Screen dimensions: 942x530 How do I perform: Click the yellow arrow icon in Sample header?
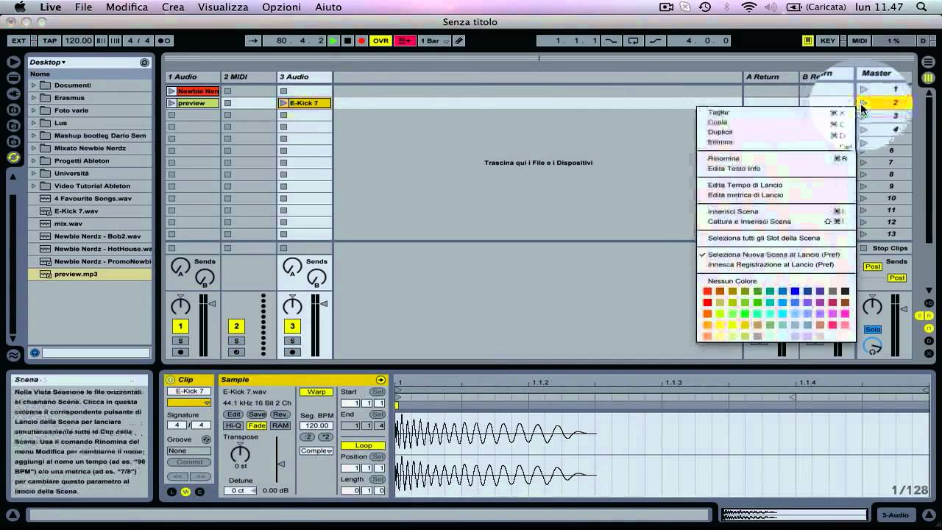point(380,380)
